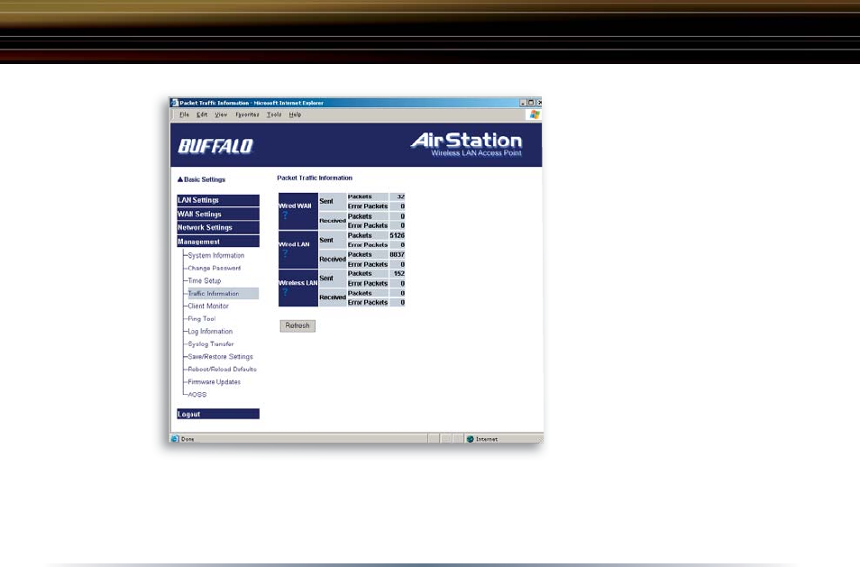Image resolution: width=860 pixels, height=567 pixels.
Task: Open the Edit menu
Action: click(202, 114)
